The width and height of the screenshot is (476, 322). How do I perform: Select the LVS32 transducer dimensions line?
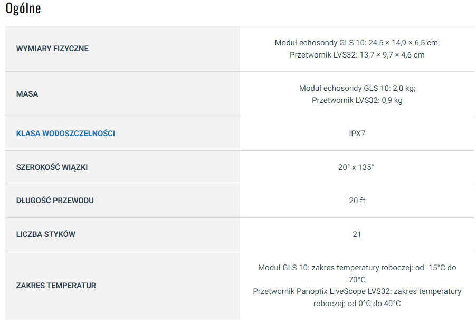click(357, 55)
